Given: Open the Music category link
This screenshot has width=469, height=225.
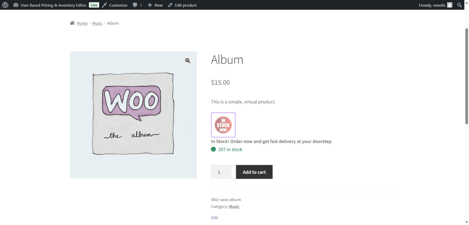Looking at the screenshot, I should 234,207.
